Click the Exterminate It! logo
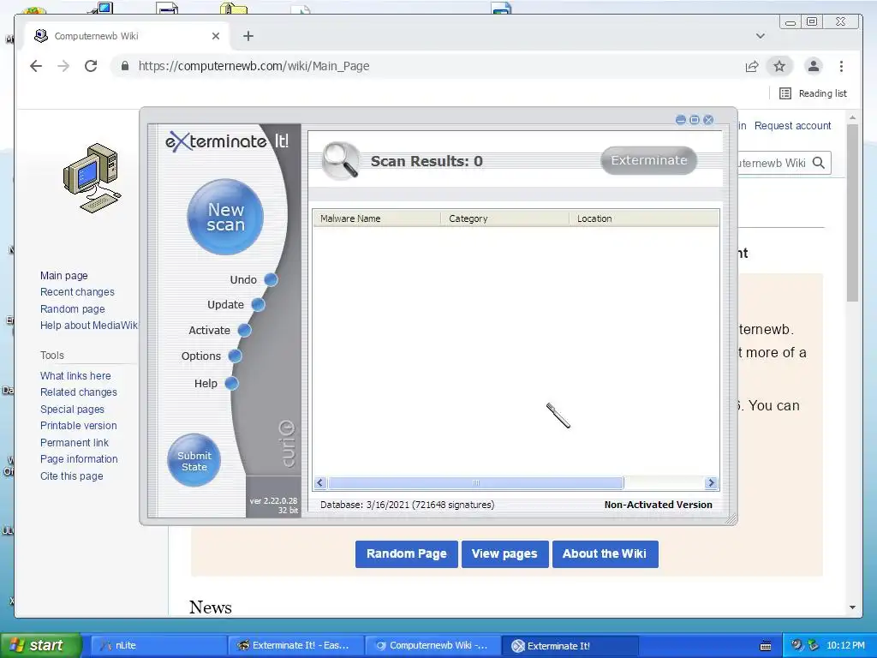Viewport: 877px width, 658px height. tap(227, 141)
